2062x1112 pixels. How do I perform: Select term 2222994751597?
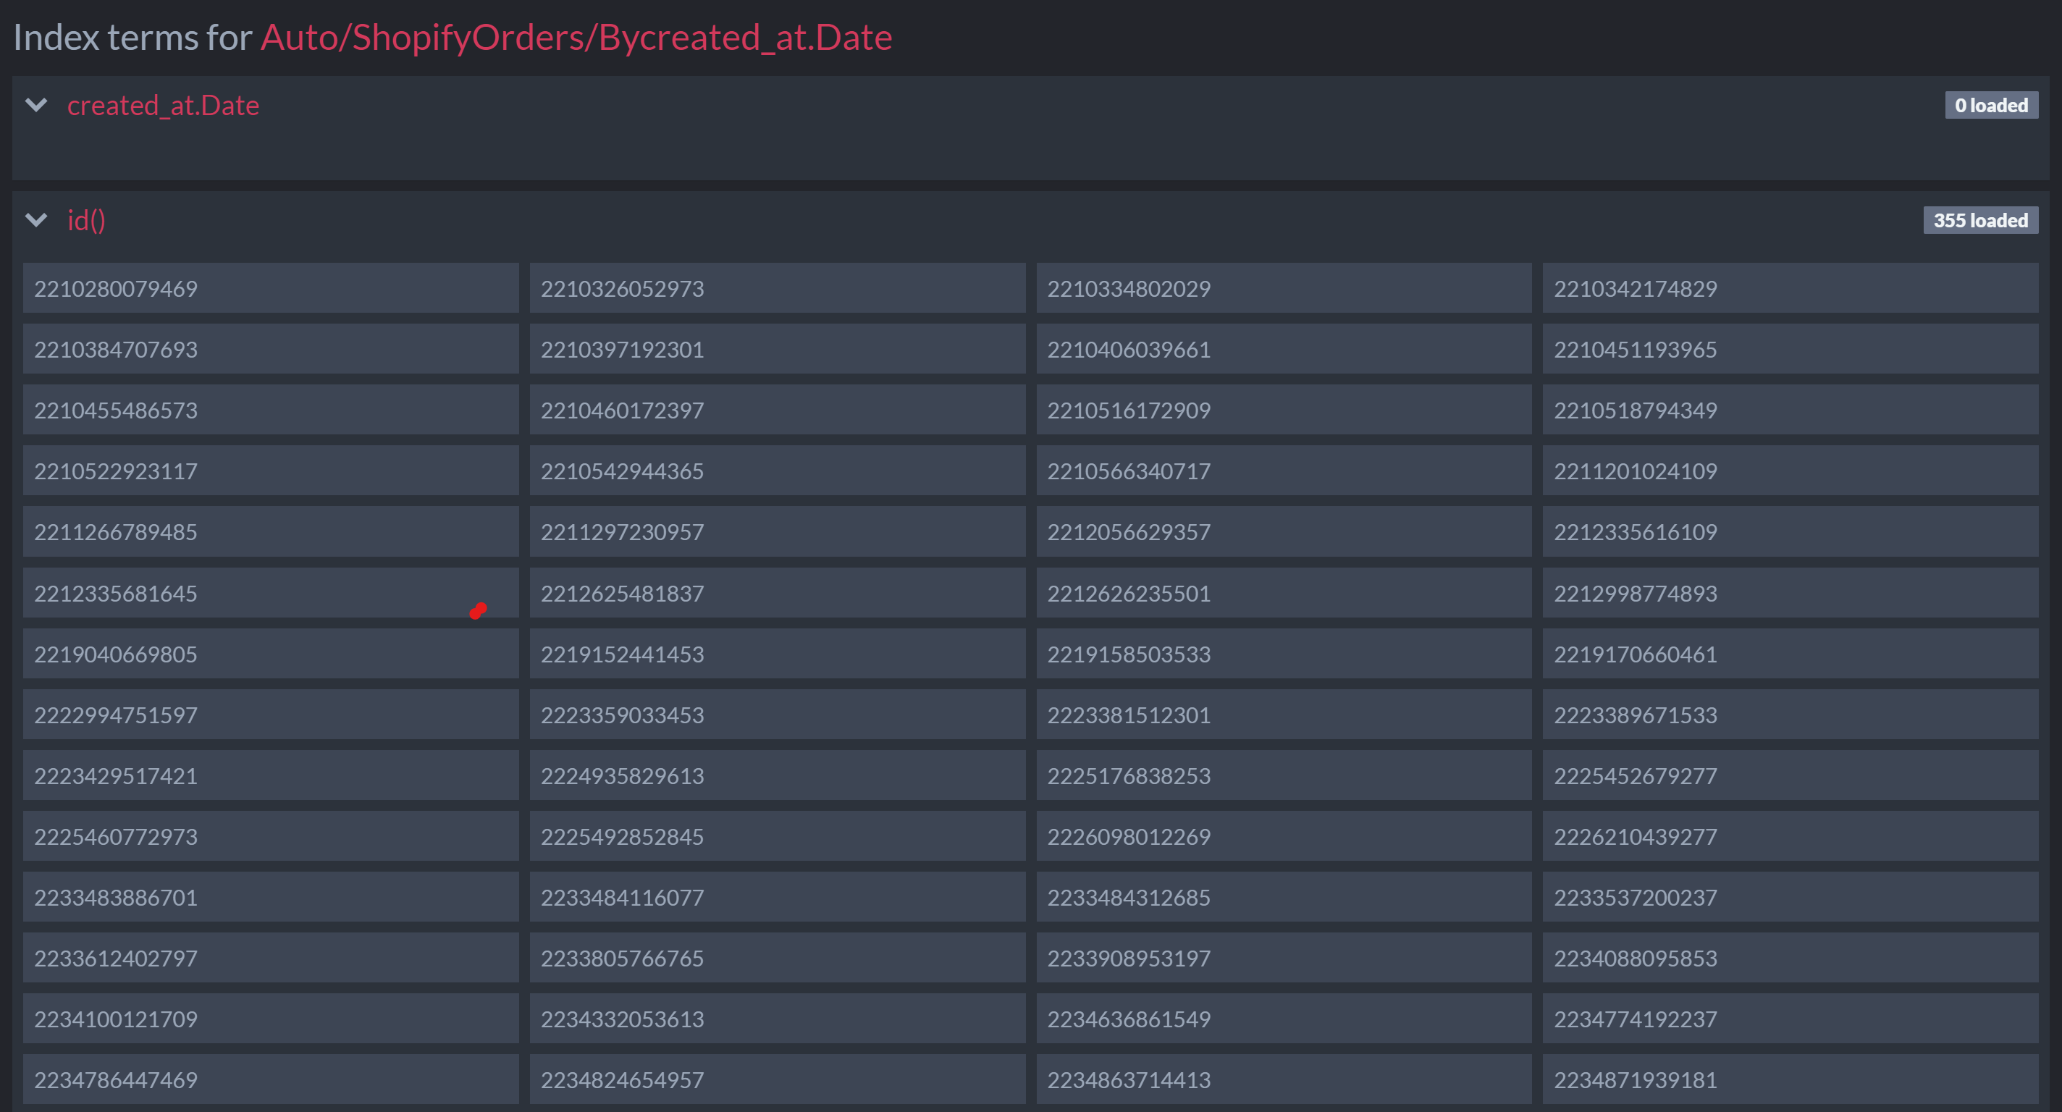[x=271, y=715]
